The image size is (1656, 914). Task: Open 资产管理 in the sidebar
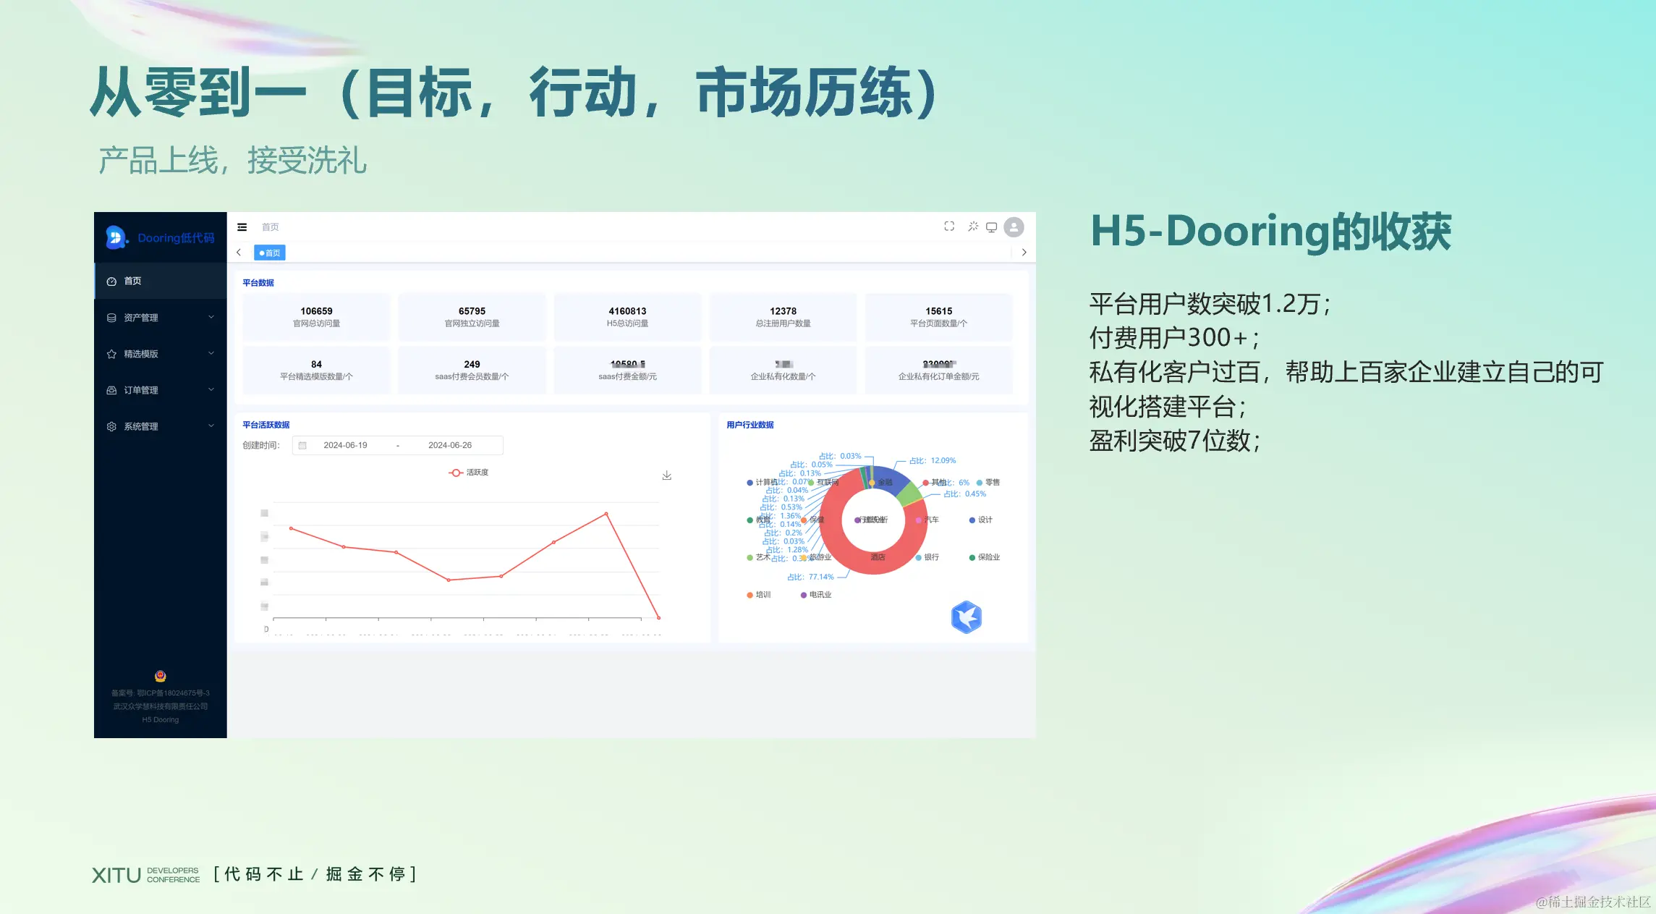click(161, 317)
